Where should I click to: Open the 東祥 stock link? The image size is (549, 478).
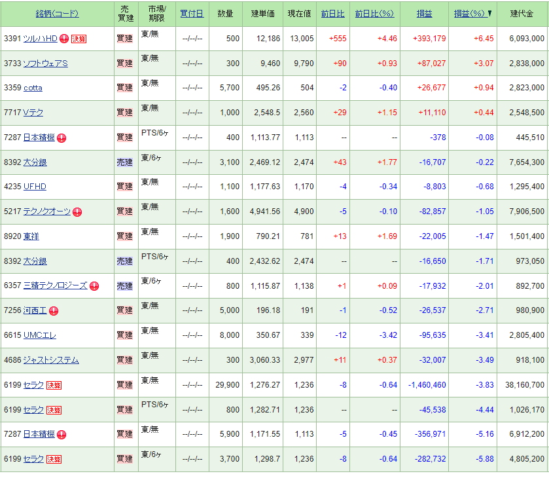(x=31, y=236)
